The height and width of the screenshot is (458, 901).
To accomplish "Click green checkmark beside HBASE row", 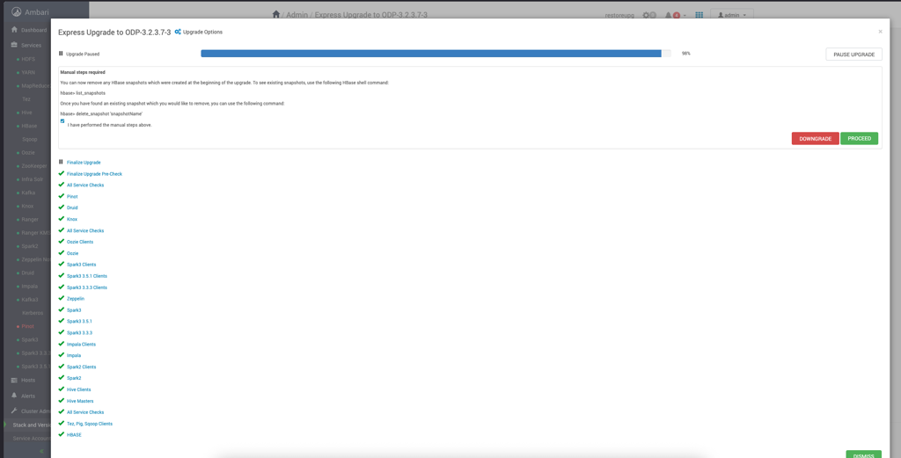I will pos(61,434).
